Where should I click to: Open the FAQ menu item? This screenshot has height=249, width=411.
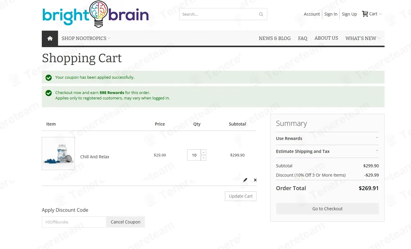[x=302, y=38]
